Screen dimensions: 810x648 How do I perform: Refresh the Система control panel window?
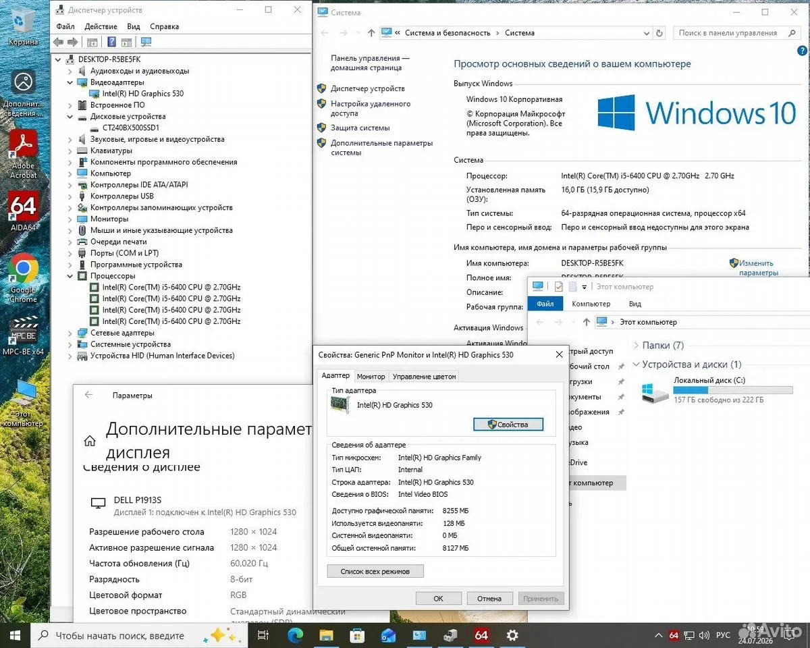coord(659,32)
